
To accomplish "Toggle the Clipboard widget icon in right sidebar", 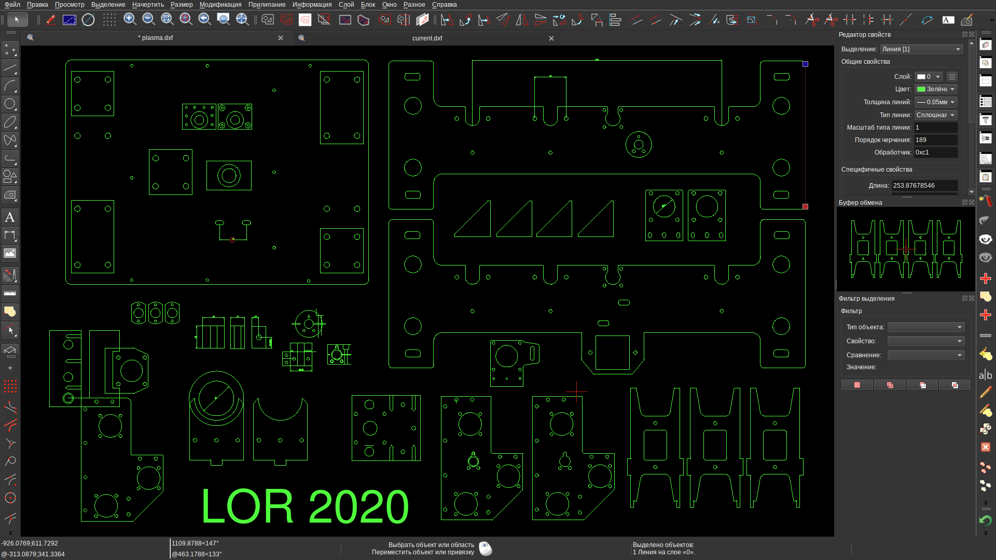I will [x=986, y=177].
